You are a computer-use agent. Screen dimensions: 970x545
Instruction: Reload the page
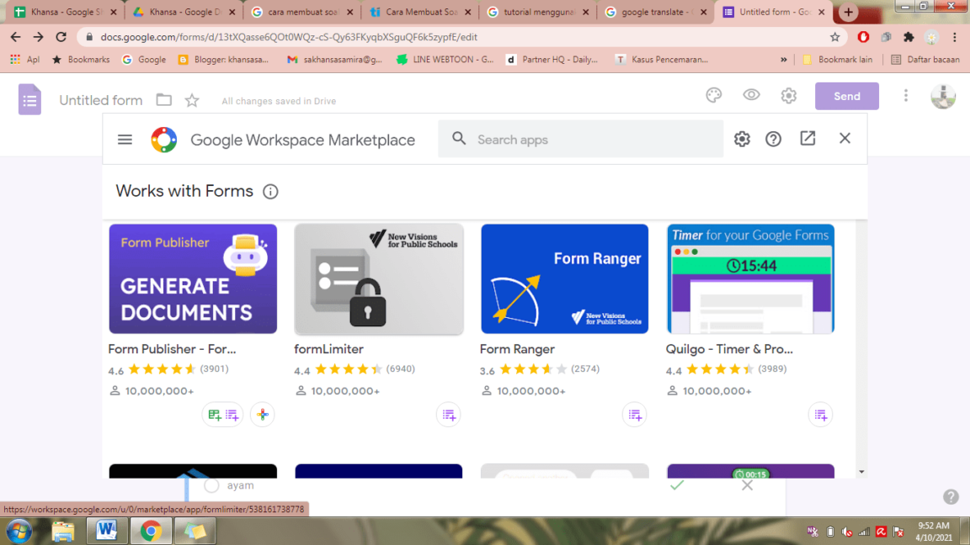(61, 37)
